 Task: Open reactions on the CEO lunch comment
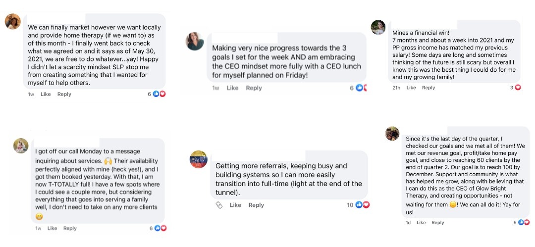point(362,88)
